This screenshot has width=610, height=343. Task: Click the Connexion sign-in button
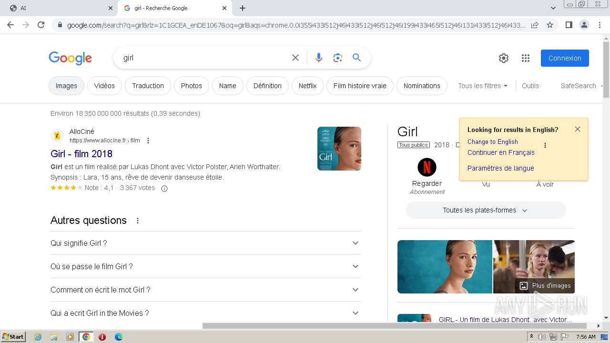[565, 58]
